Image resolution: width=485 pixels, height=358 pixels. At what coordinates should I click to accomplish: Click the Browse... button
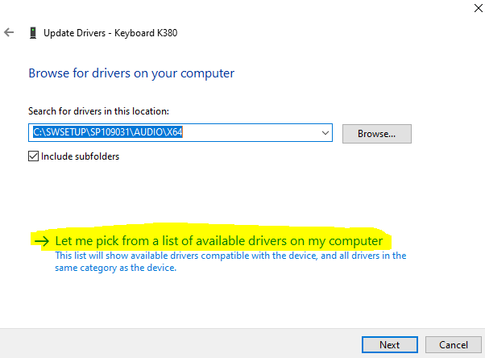pyautogui.click(x=376, y=133)
